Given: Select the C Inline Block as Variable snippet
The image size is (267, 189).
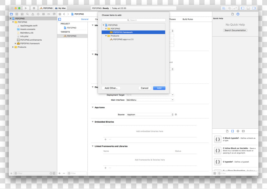Looking at the screenshot, I should (235, 150).
